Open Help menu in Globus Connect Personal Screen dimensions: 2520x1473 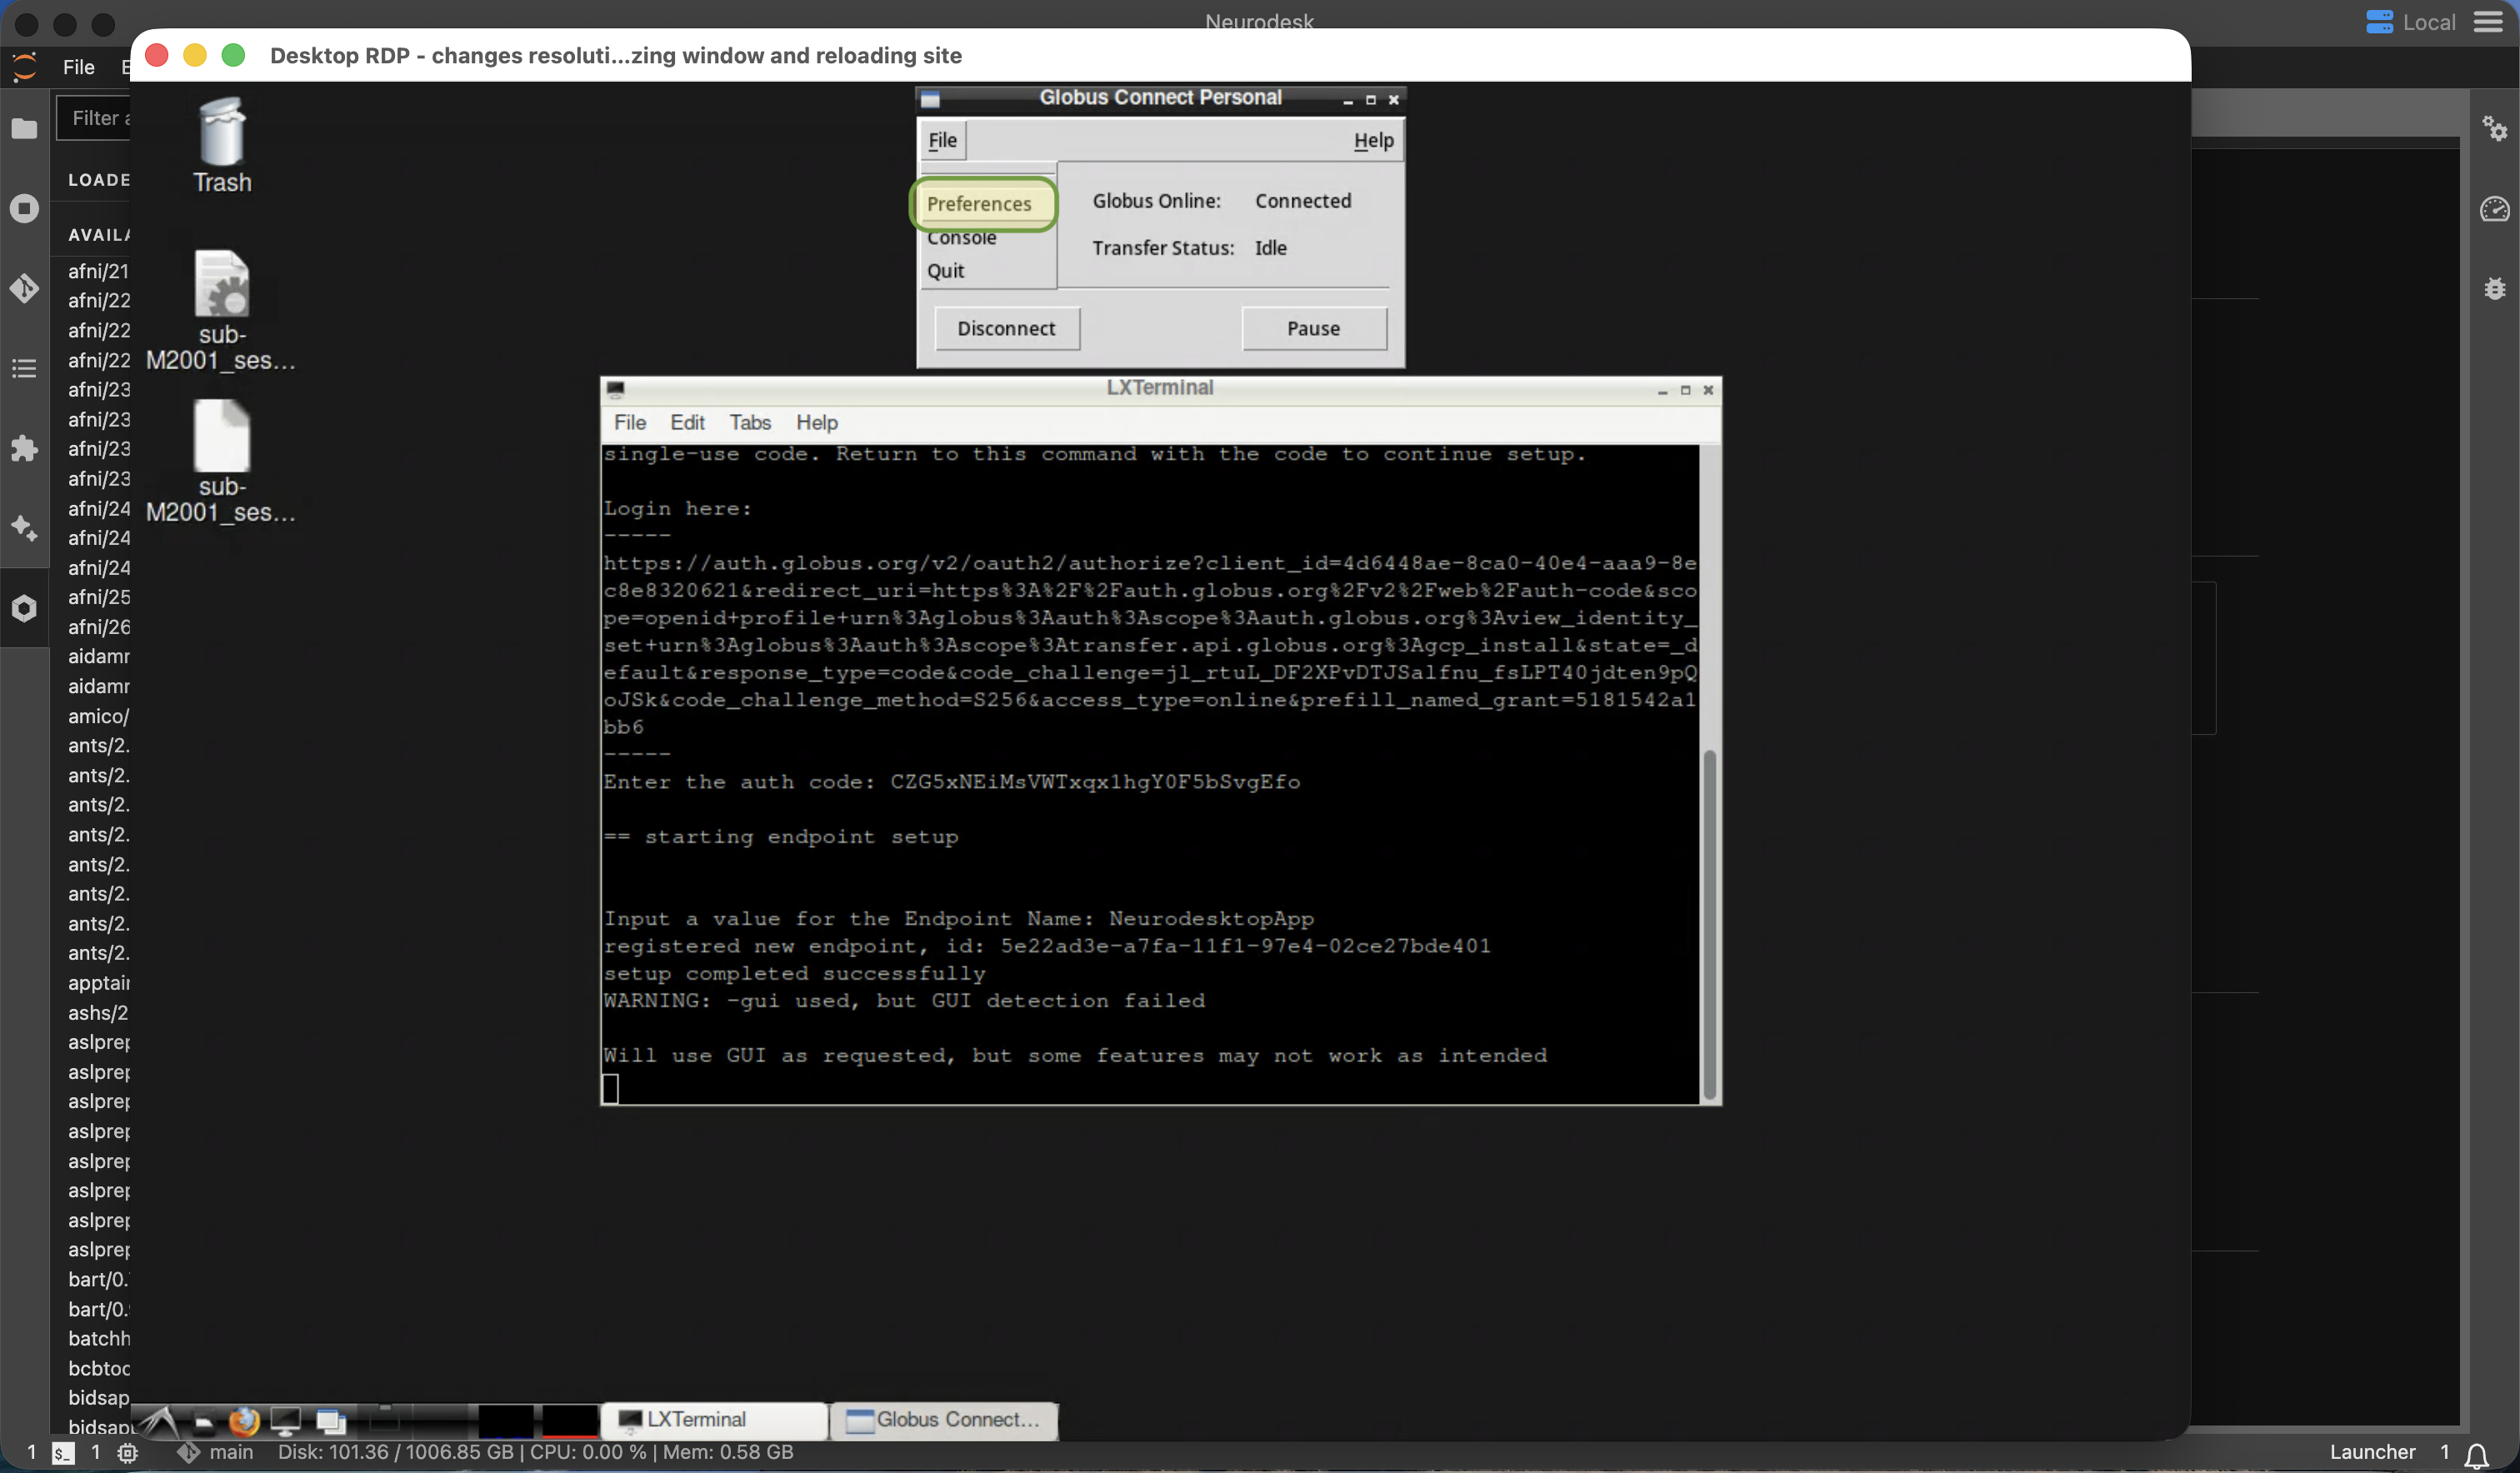pyautogui.click(x=1373, y=140)
